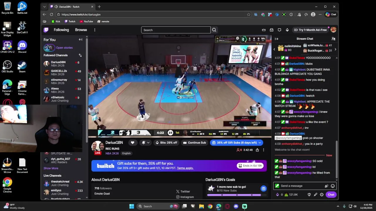Viewport: 376px width, 211px height.
Task: Favorite this page with star icon
Action: pyautogui.click(x=249, y=14)
